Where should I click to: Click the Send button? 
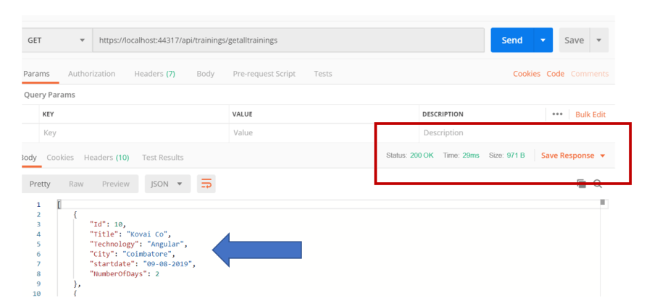[x=512, y=40]
